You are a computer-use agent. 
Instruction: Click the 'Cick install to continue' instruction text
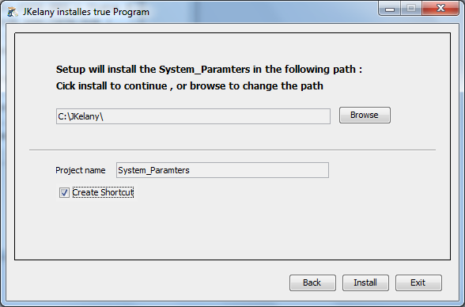[190, 86]
